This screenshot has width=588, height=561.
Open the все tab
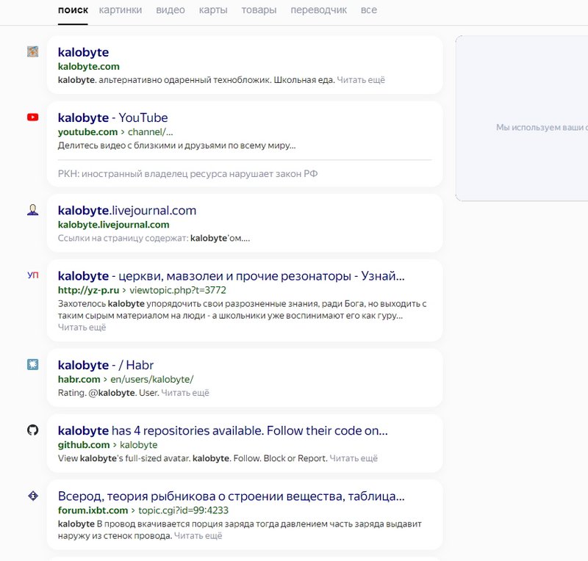tap(369, 10)
